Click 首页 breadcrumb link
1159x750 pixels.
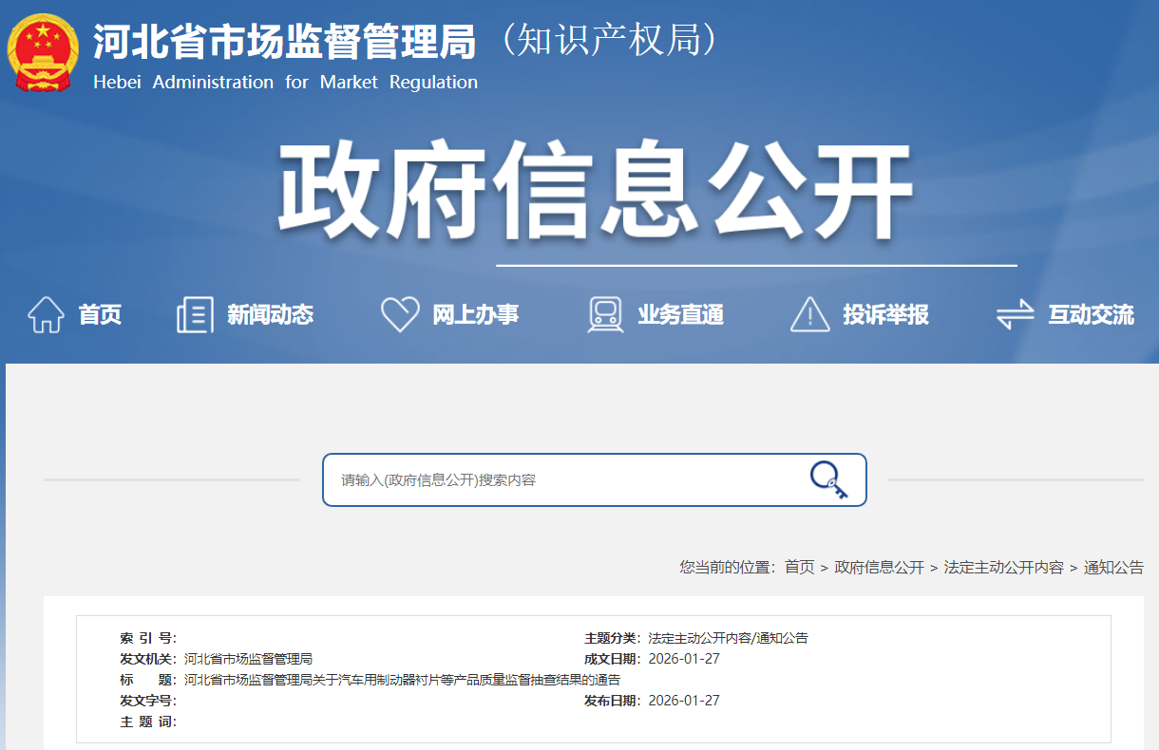[799, 567]
